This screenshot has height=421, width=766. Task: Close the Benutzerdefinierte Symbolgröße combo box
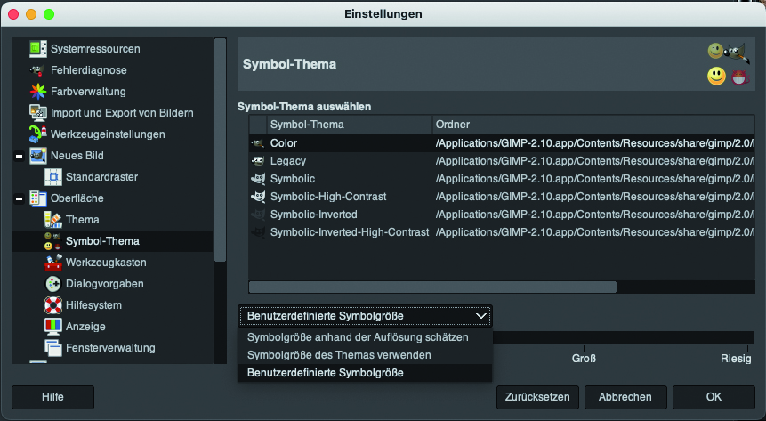(x=365, y=316)
